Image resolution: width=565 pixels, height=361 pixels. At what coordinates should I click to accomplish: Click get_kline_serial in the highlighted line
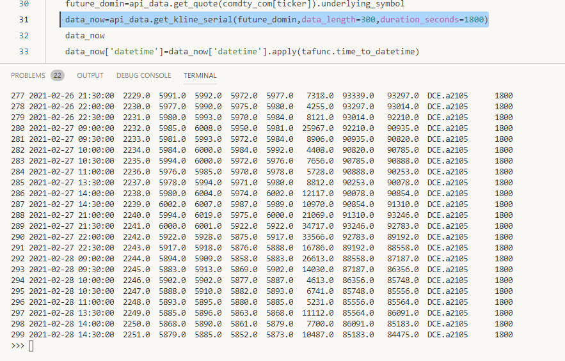[x=198, y=20]
